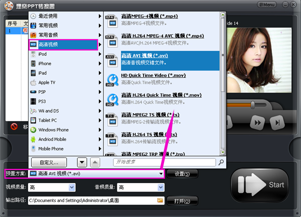Image resolution: width=301 pixels, height=217 pixels.
Task: Choose 高清MPEG-4视频 (*.mp4) format icon
Action: point(112,21)
